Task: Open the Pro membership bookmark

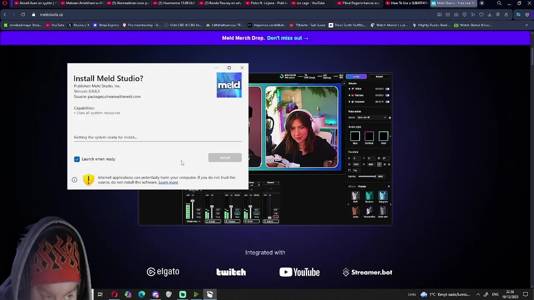Action: coord(141,25)
